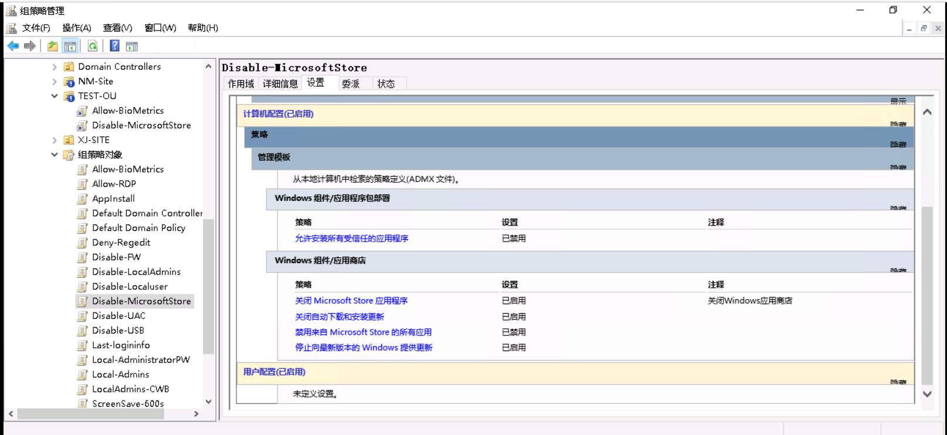The width and height of the screenshot is (947, 435).
Task: Click the Last-logininfo GPO scroll icon
Action: point(83,345)
